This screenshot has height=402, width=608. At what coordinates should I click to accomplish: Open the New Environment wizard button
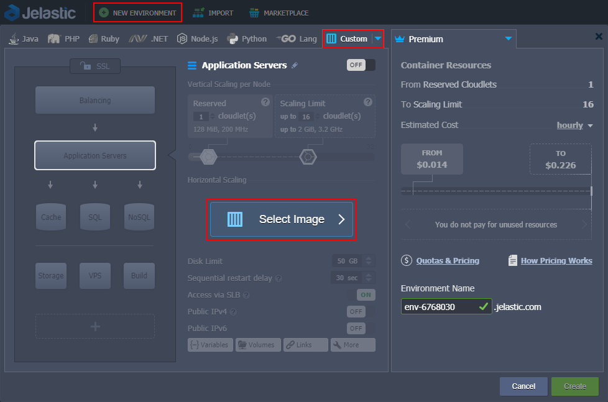click(x=137, y=13)
